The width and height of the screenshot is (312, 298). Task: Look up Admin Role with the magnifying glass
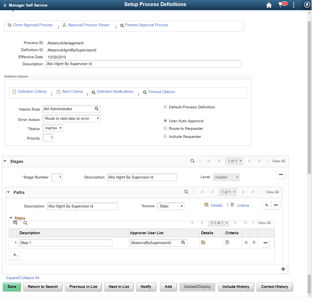(x=97, y=109)
